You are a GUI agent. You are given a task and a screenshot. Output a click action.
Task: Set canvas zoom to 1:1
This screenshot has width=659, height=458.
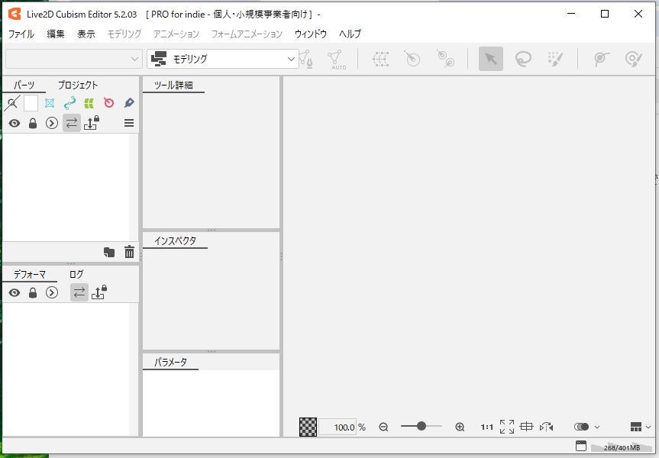pyautogui.click(x=486, y=427)
